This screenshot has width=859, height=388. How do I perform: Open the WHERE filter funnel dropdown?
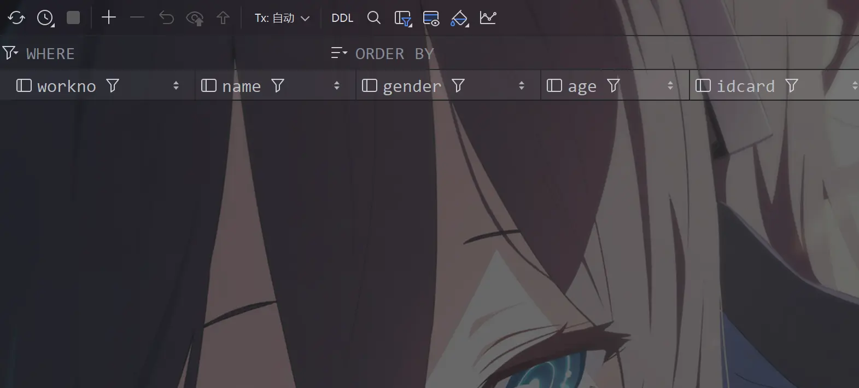coord(10,53)
